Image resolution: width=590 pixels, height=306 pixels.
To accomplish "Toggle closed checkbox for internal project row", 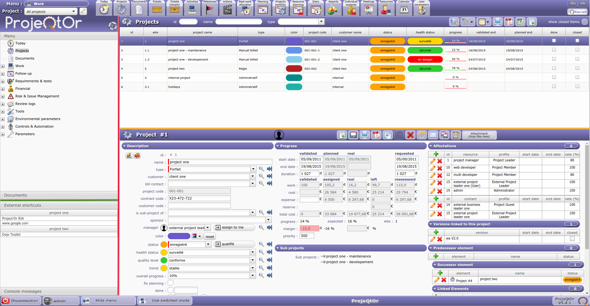I will (577, 77).
